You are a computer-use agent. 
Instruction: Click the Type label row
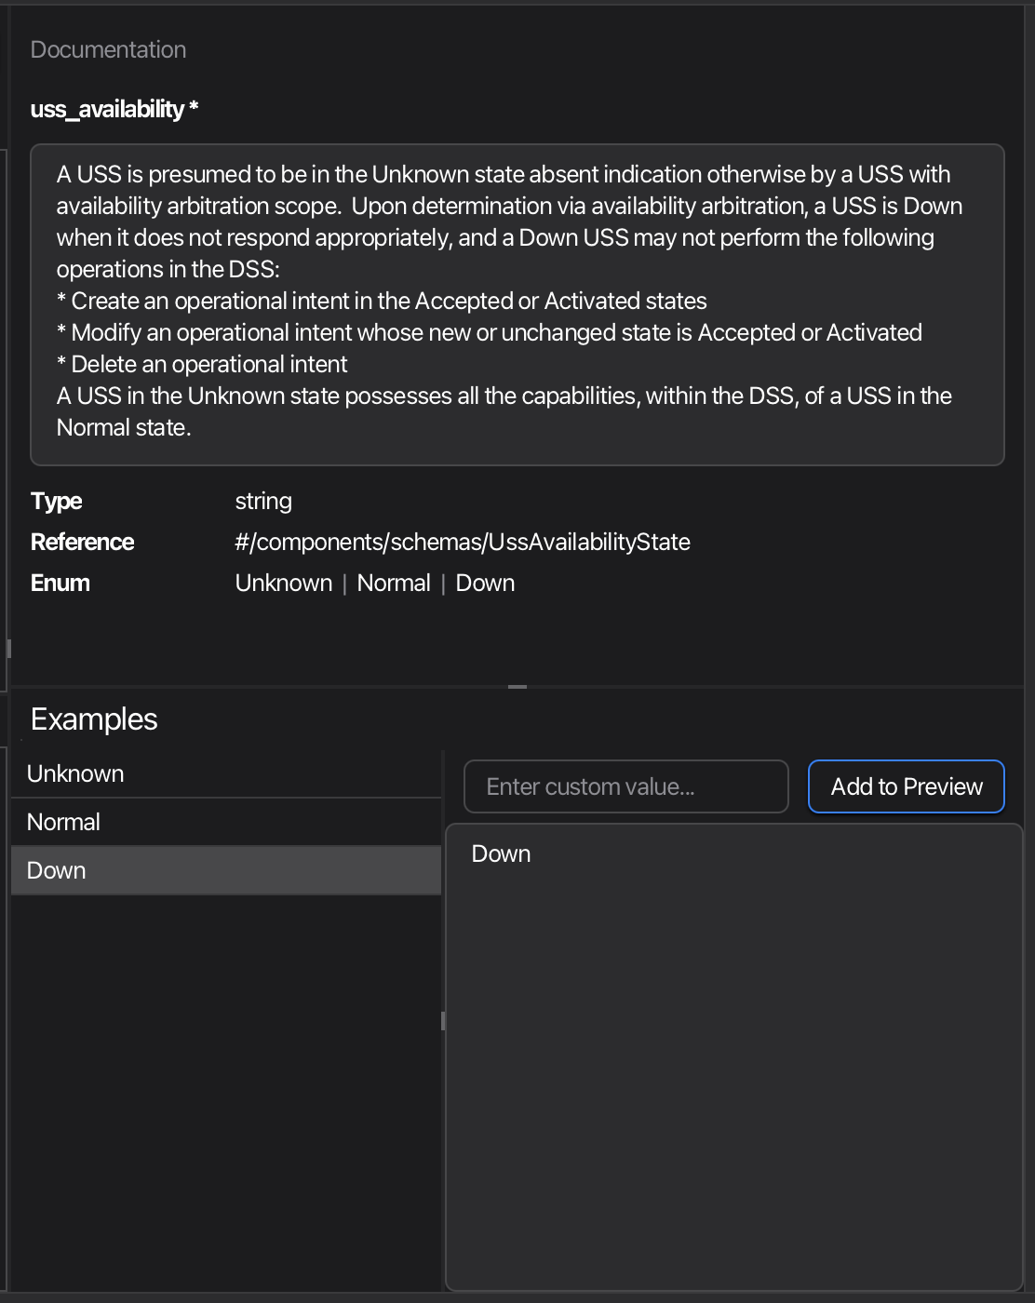click(55, 501)
